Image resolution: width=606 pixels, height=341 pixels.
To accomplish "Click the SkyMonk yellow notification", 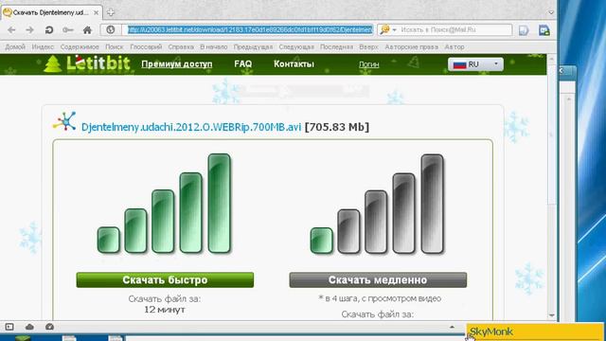I will pyautogui.click(x=535, y=332).
